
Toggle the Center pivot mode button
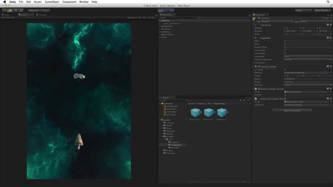pyautogui.click(x=34, y=10)
